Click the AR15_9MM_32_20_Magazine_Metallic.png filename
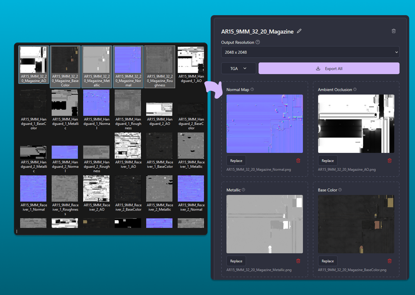This screenshot has height=295, width=415. click(x=259, y=270)
